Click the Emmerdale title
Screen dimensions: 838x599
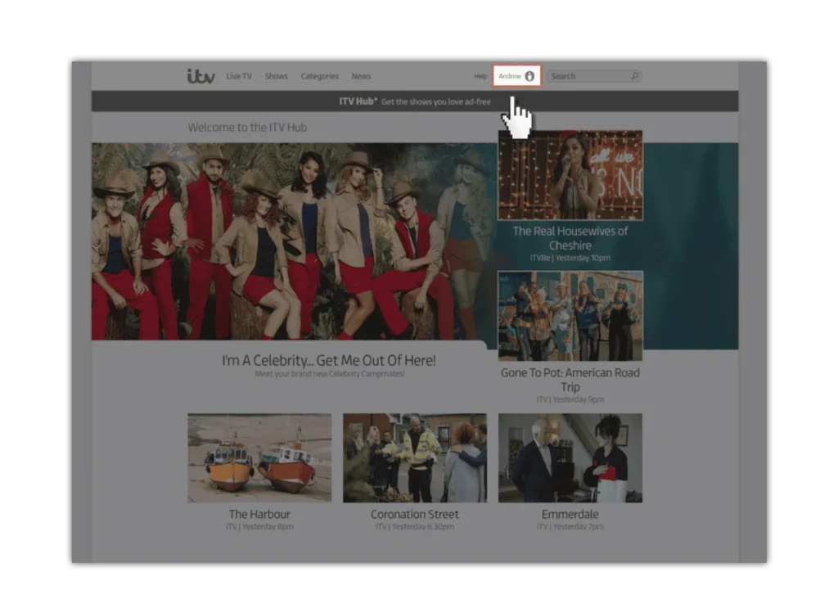(570, 514)
